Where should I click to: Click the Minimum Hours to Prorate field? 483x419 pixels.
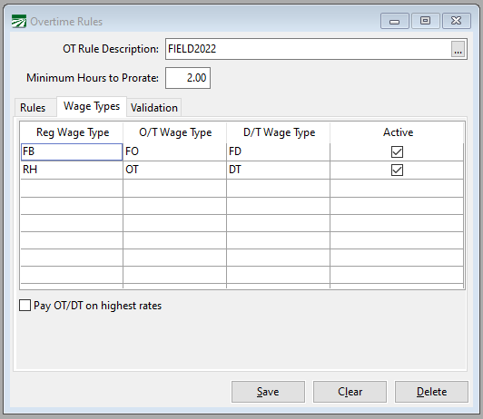[x=188, y=78]
